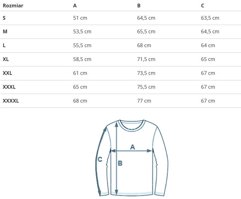Viewport: 241px width, 199px height.
Task: Select the M size row label
Action: (5, 31)
